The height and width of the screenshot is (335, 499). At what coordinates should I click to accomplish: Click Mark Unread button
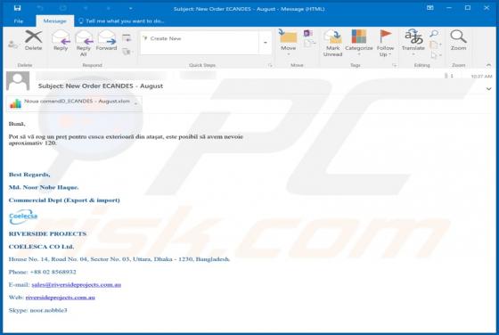332,44
